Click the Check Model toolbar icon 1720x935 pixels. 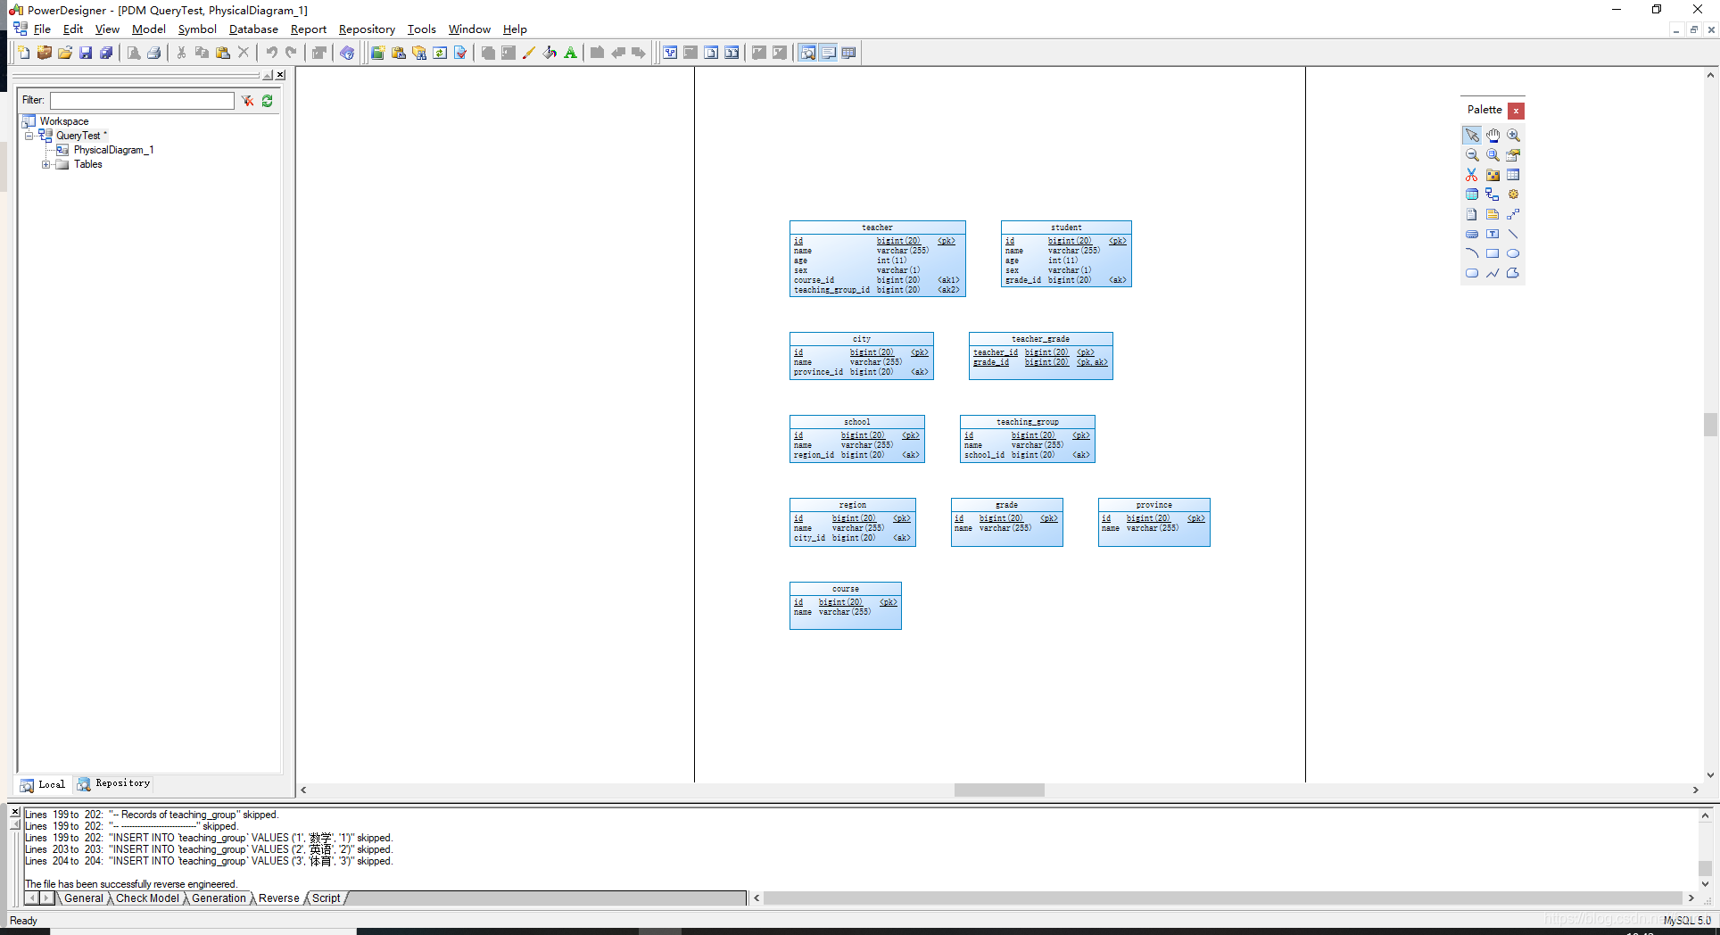pos(460,53)
